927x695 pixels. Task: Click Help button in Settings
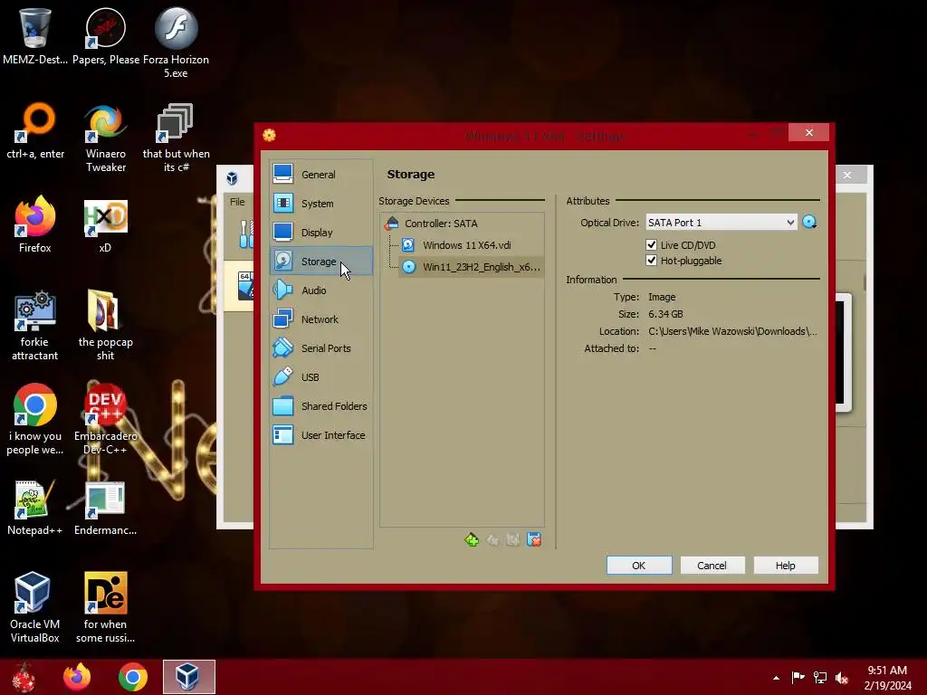785,566
